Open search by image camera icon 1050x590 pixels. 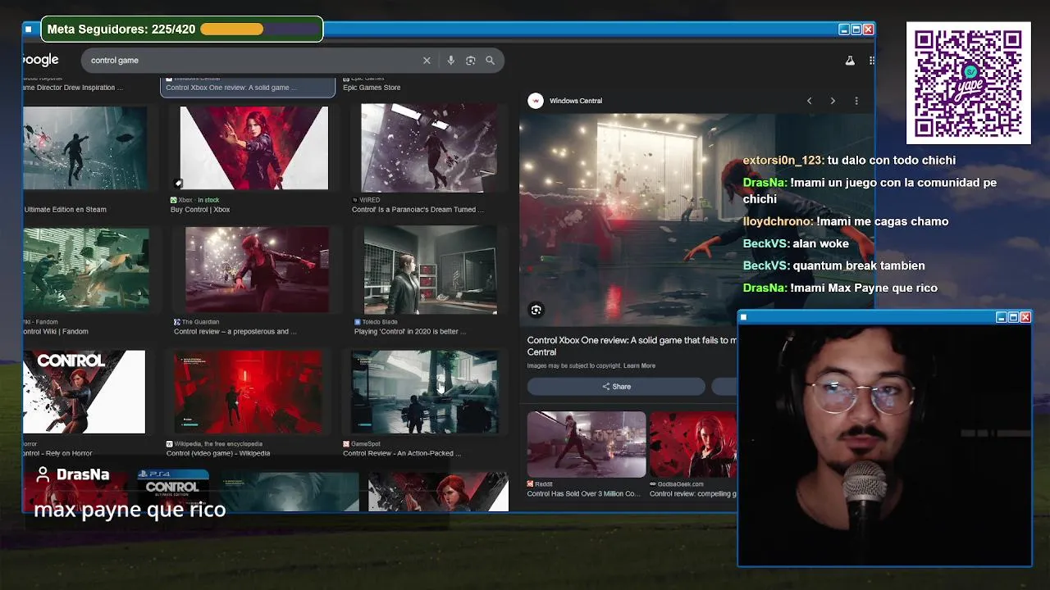pyautogui.click(x=470, y=61)
